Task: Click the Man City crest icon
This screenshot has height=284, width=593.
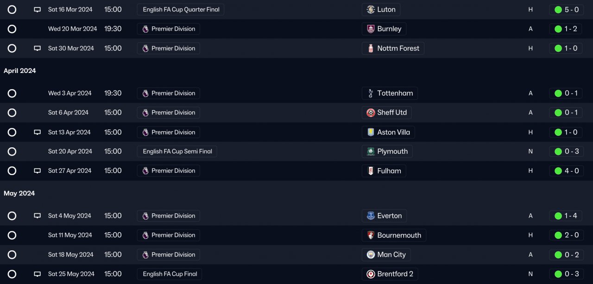Action: point(371,255)
